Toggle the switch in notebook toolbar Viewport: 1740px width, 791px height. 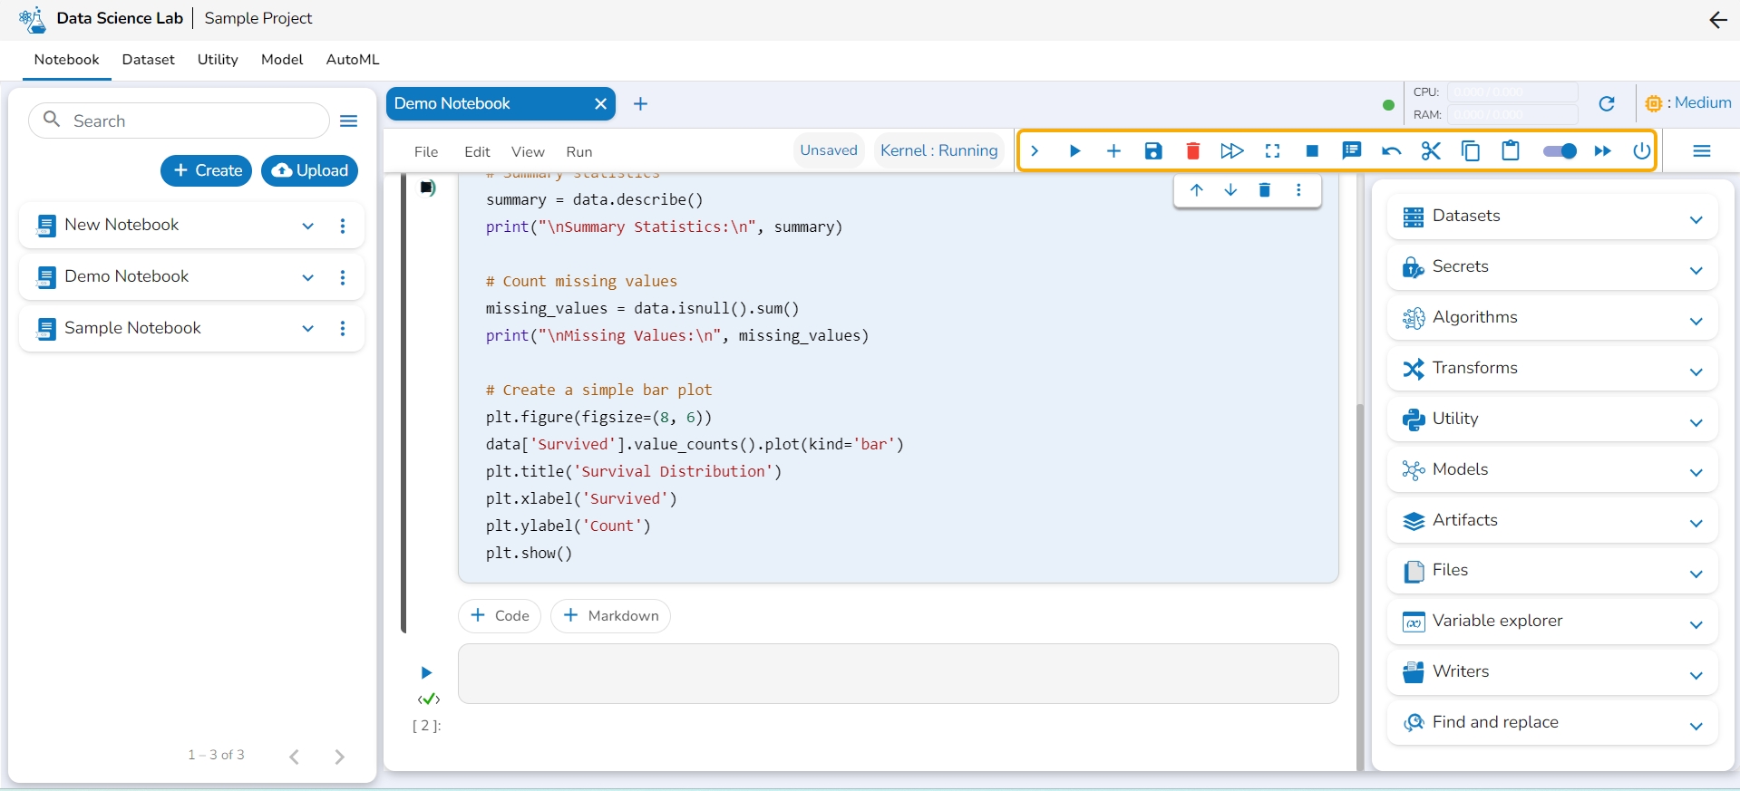[1560, 151]
